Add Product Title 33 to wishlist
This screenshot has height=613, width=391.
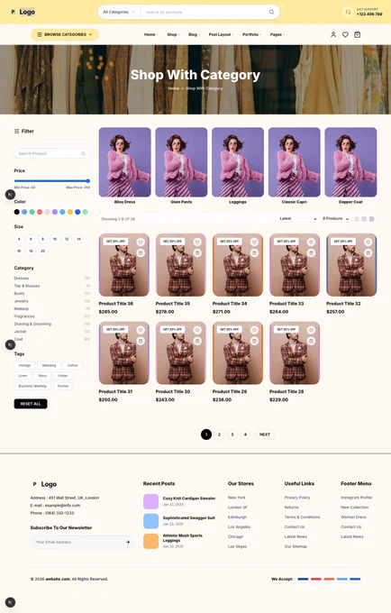point(312,242)
